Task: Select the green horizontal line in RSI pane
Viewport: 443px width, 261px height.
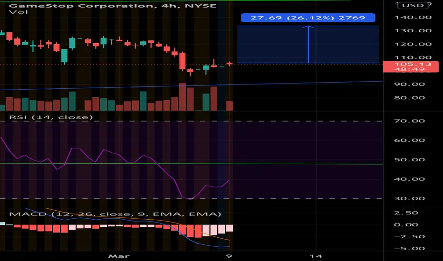Action: 192,164
